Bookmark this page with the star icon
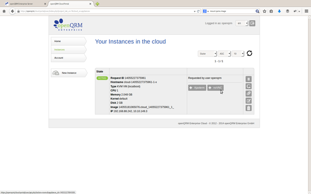 click(264, 11)
